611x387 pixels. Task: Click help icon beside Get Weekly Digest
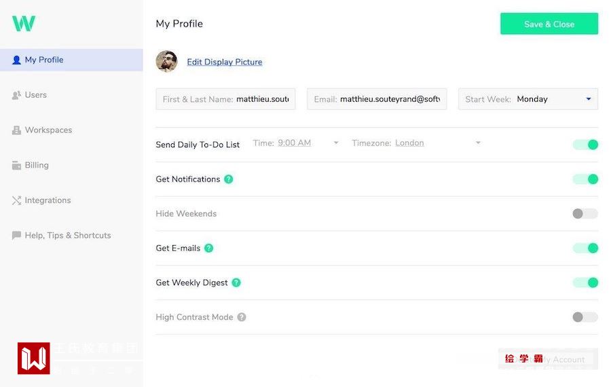click(236, 282)
